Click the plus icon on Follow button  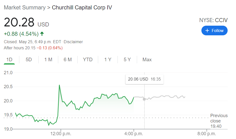[x=207, y=30]
